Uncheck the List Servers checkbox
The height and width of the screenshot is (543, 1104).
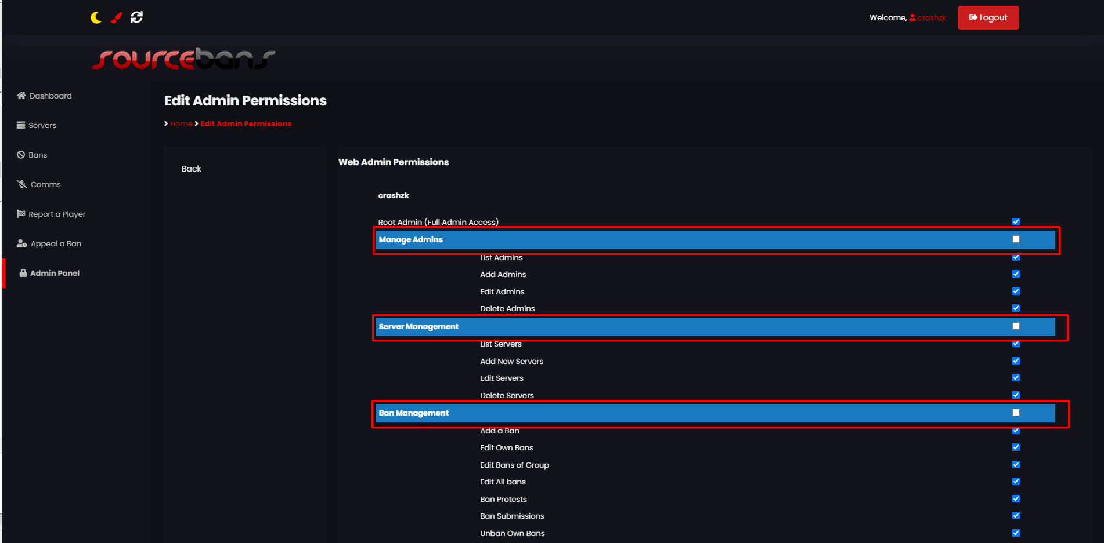pos(1016,343)
